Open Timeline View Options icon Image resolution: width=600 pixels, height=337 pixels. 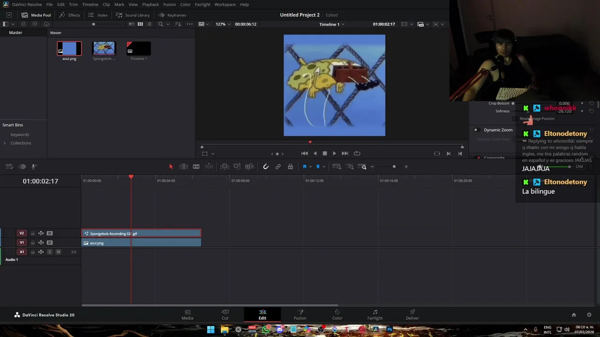pyautogui.click(x=9, y=167)
